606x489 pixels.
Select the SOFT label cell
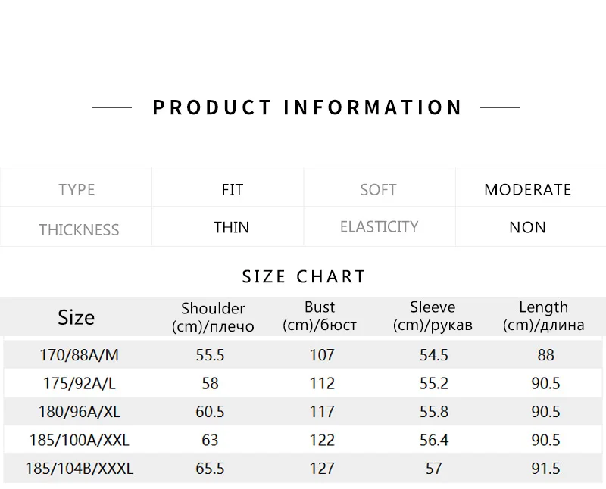point(378,189)
